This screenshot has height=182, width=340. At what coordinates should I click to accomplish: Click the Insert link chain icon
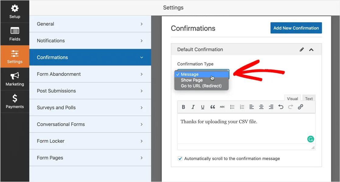point(300,107)
